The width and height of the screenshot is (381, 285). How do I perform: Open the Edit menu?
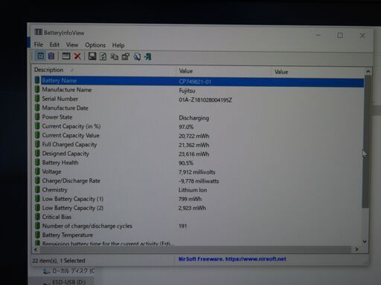point(54,45)
